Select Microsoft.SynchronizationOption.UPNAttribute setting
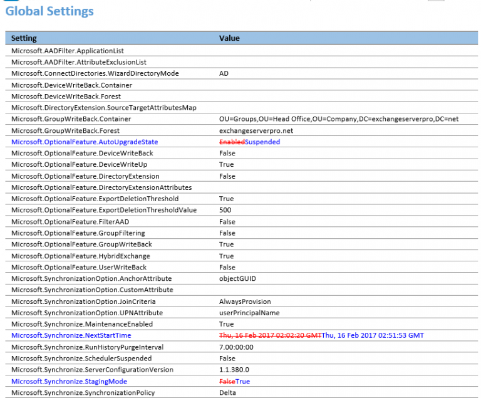This screenshot has height=398, width=481. (87, 313)
